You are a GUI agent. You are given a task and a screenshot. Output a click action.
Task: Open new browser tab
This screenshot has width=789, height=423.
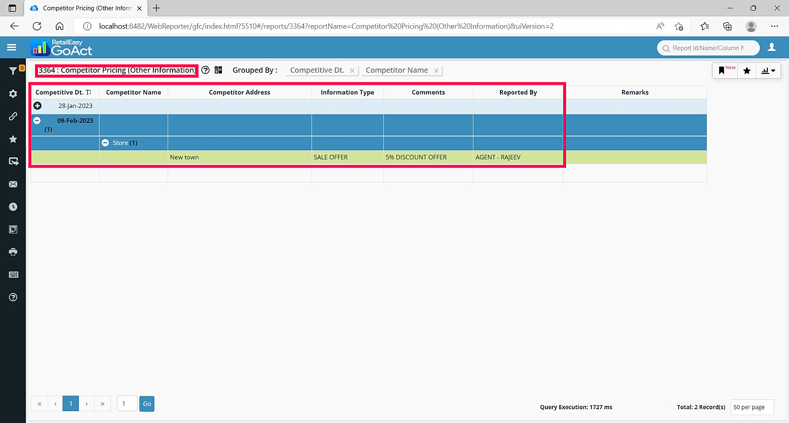(156, 8)
